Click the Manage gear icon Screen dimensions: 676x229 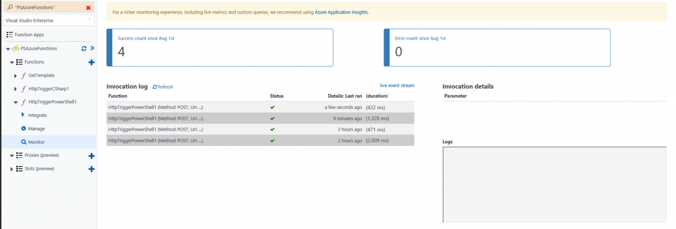(24, 129)
